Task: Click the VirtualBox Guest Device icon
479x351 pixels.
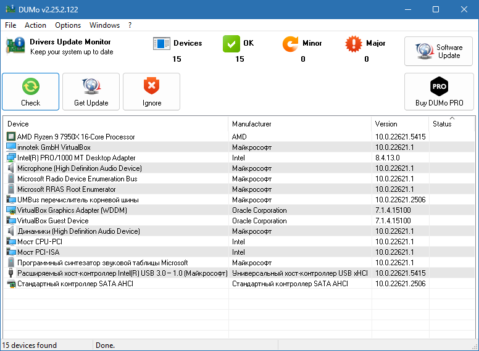Action: click(x=11, y=220)
